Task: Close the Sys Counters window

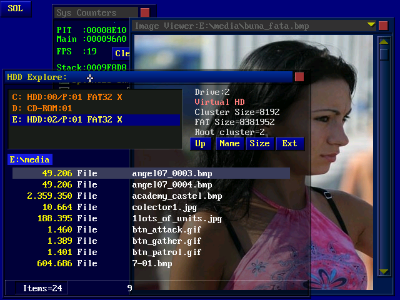Action: click(x=145, y=12)
